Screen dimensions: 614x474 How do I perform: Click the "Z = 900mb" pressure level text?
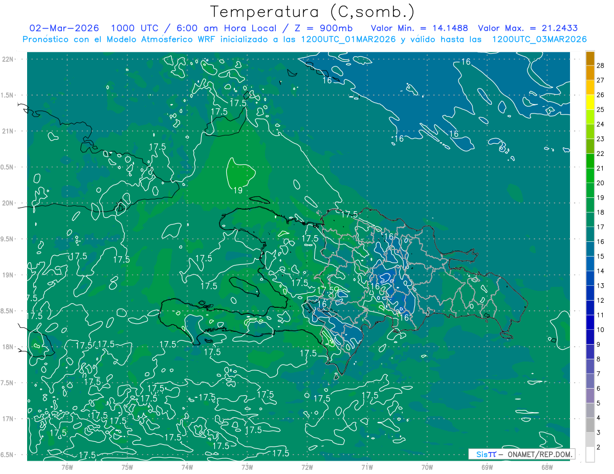tap(324, 28)
